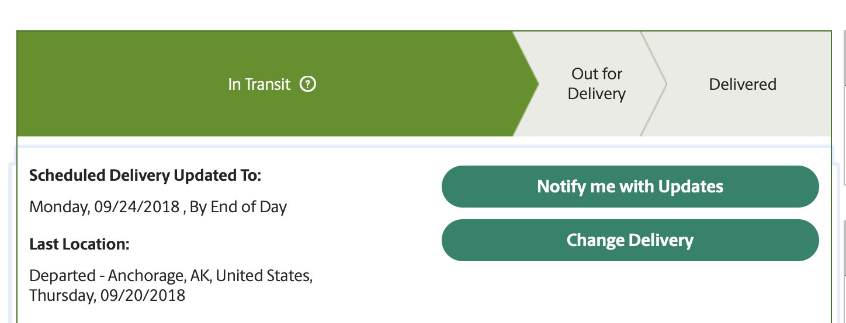Open the In Transit help question mark
846x323 pixels.
(x=308, y=85)
